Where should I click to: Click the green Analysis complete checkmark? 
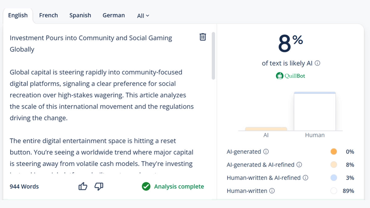click(x=146, y=186)
